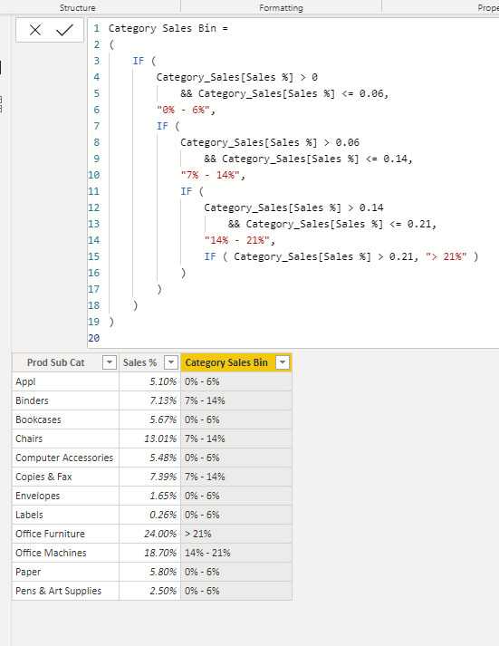Select the Pens & Art Supplies cell
The height and width of the screenshot is (646, 499).
pos(65,591)
